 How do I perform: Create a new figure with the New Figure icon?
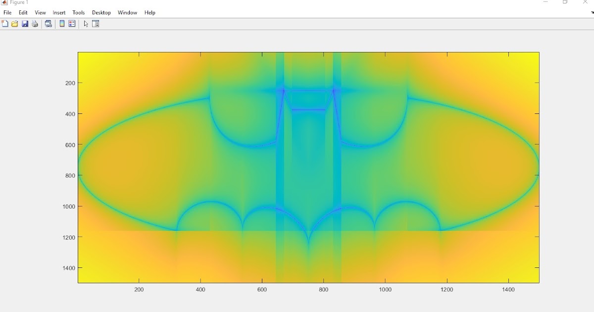point(5,23)
